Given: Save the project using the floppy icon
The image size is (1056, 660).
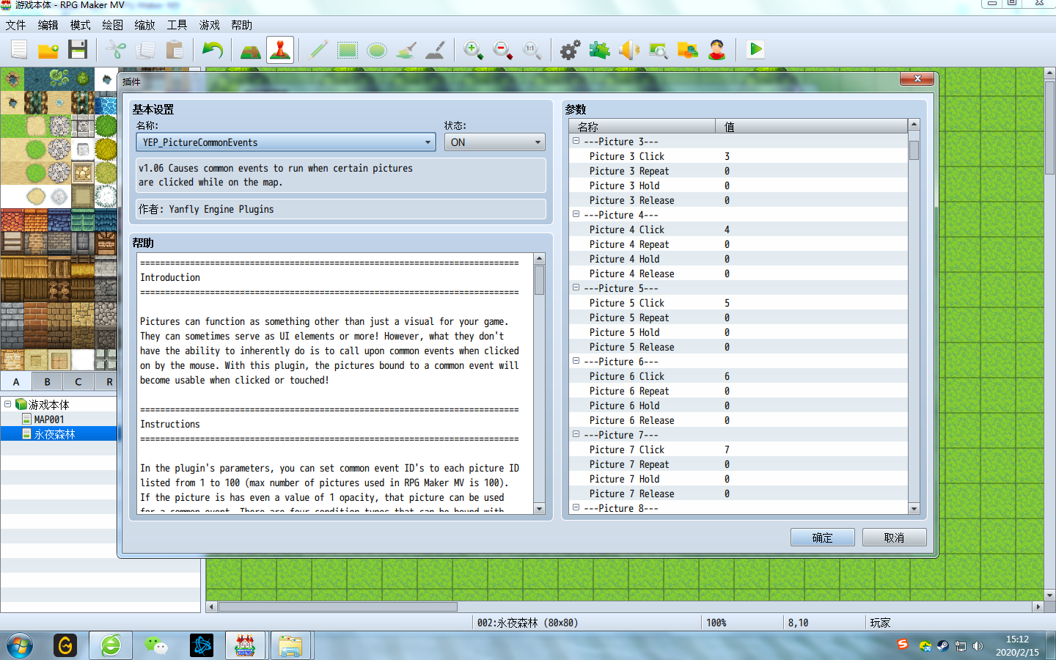Looking at the screenshot, I should coord(78,50).
